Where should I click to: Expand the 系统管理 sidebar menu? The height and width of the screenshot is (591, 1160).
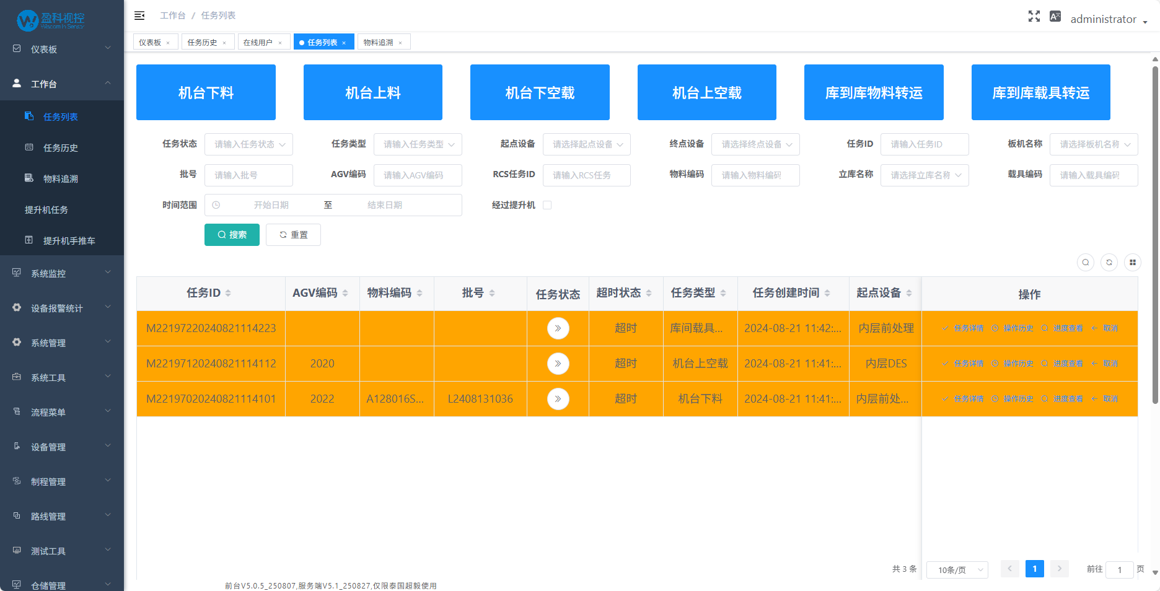62,343
